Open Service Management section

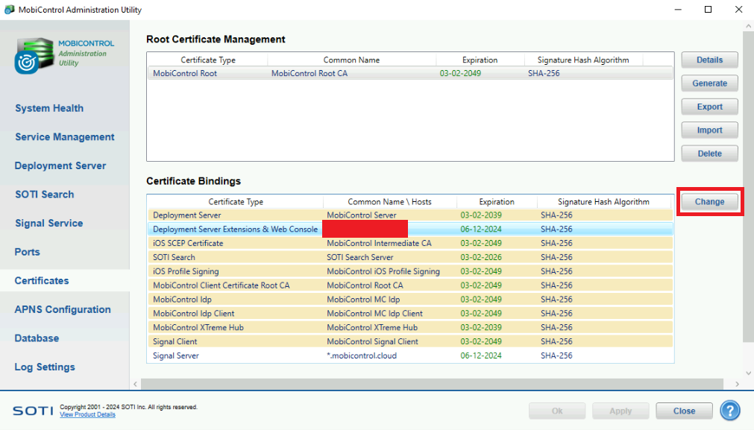click(64, 137)
